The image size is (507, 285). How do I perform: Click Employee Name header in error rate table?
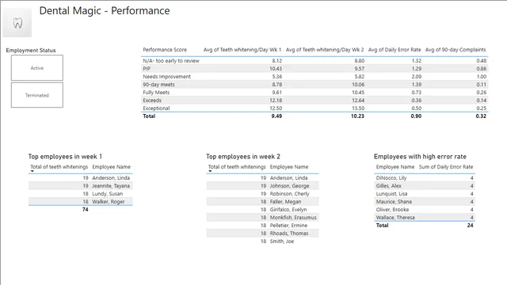[x=395, y=167]
